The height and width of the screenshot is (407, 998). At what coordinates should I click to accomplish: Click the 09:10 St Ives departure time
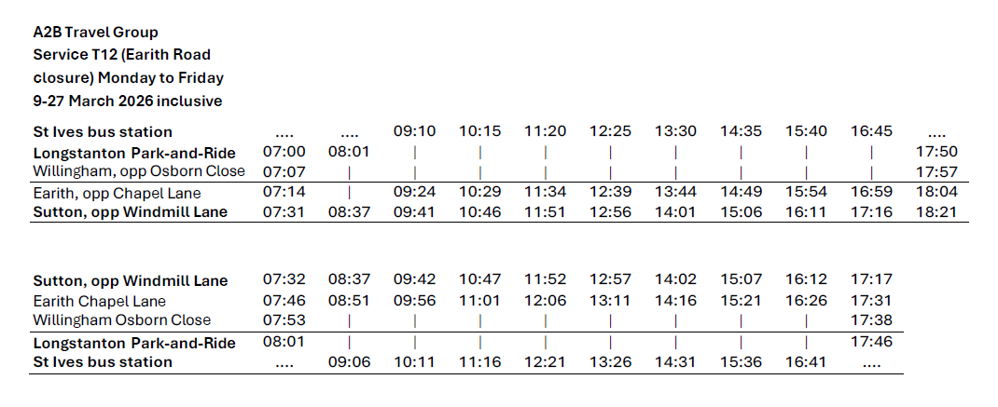(414, 131)
